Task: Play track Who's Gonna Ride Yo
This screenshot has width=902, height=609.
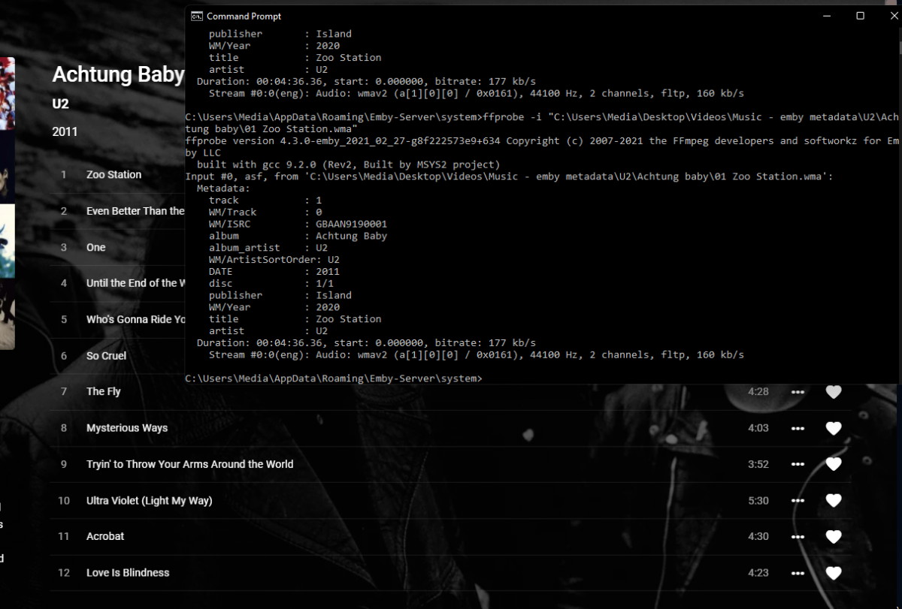Action: pyautogui.click(x=135, y=319)
